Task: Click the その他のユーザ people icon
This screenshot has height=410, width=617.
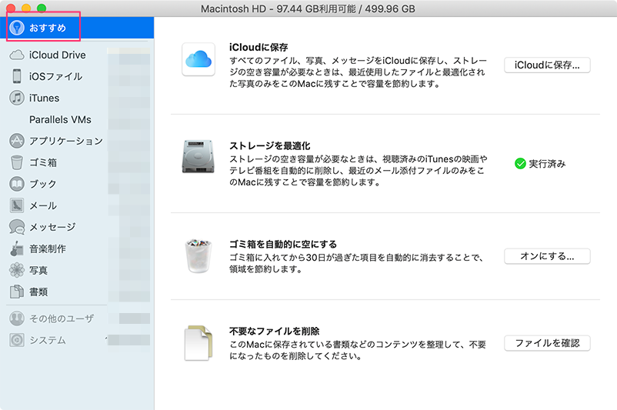Action: [16, 318]
